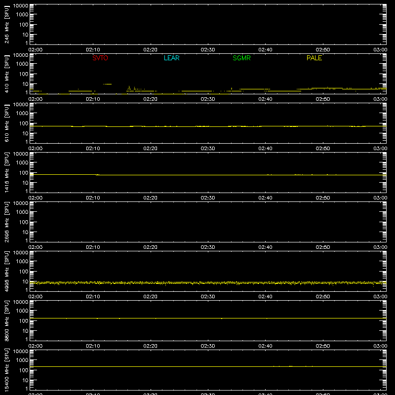
Task: Click the green SGMR station label
Action: point(241,58)
